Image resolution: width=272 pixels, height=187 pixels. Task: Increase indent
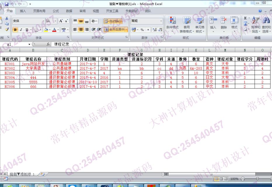click(99, 30)
